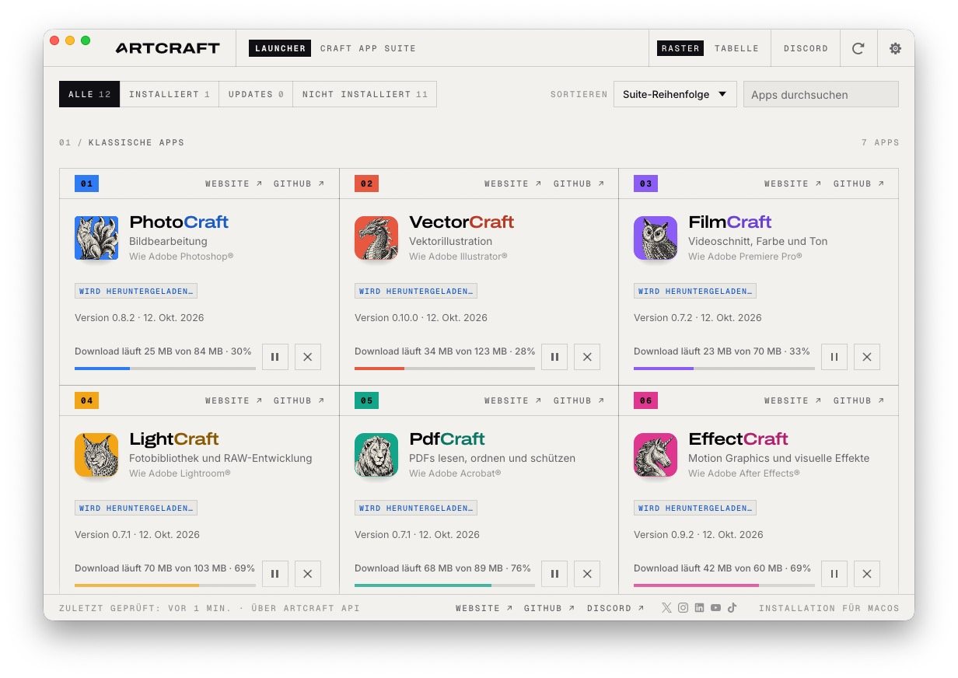
Task: Cancel the LightCraft download
Action: (308, 574)
